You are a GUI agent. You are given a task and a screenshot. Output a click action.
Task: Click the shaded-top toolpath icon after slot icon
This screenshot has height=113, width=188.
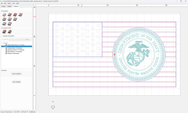(x=15, y=19)
